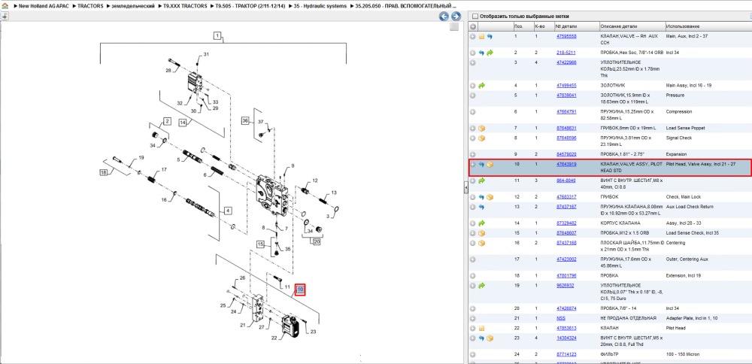Select callout 36 on the diagram

(246, 120)
